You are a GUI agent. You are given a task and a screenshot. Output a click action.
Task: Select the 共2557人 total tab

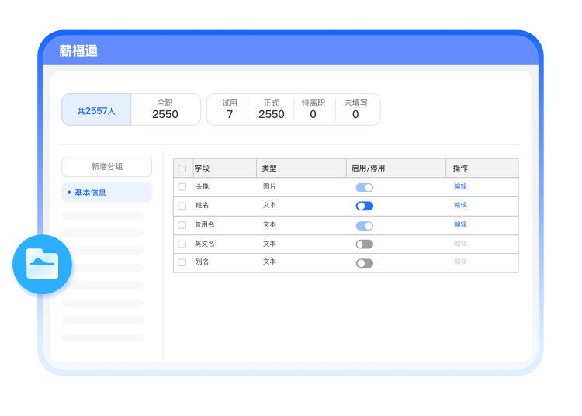[x=96, y=110]
